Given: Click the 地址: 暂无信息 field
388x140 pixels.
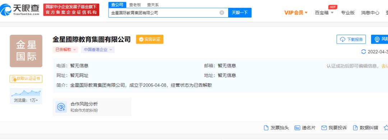Looking at the screenshot, I should 220,76.
